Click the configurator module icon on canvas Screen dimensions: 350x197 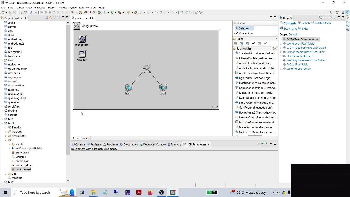[82, 39]
